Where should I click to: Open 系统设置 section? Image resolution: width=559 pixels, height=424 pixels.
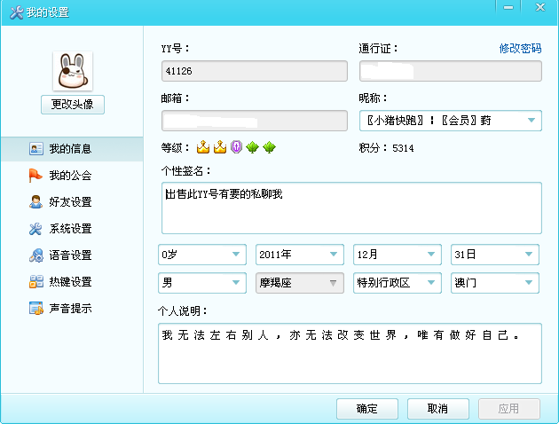tap(72, 228)
